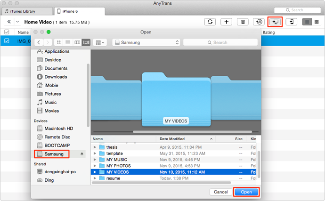Select the template folder row
The height and width of the screenshot is (201, 325).
(x=173, y=153)
